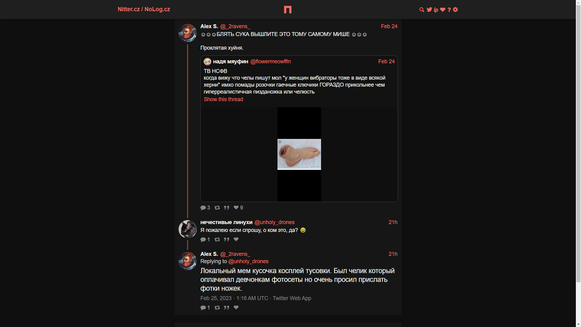Click the heart icon showing 9 likes
The height and width of the screenshot is (327, 581).
(236, 208)
